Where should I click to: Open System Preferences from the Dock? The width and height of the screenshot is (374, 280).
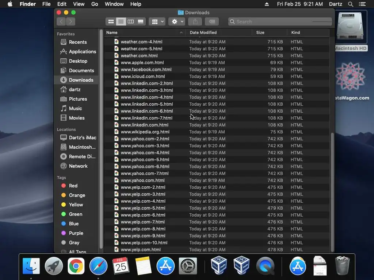tap(188, 266)
